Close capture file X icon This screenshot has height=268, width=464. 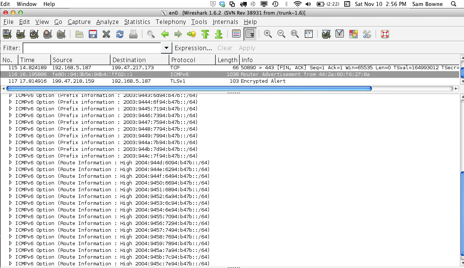(x=106, y=34)
